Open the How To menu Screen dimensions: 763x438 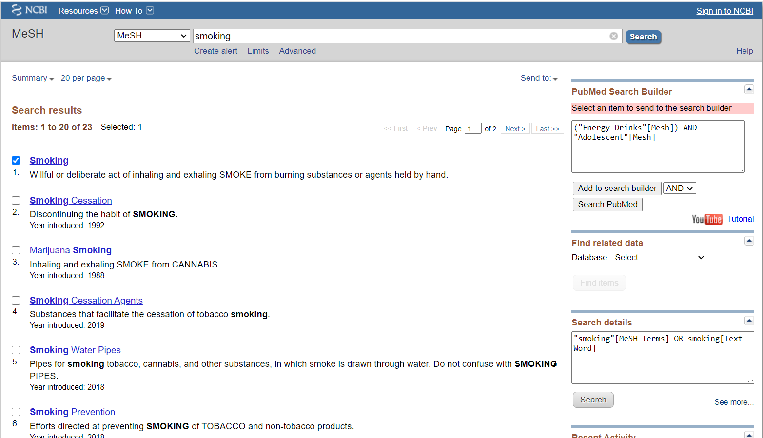click(134, 11)
